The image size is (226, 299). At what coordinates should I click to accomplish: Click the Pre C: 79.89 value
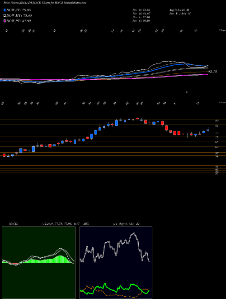tap(141, 21)
